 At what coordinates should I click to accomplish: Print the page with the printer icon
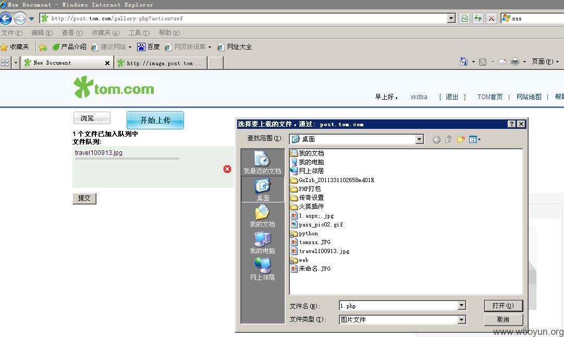[x=515, y=62]
